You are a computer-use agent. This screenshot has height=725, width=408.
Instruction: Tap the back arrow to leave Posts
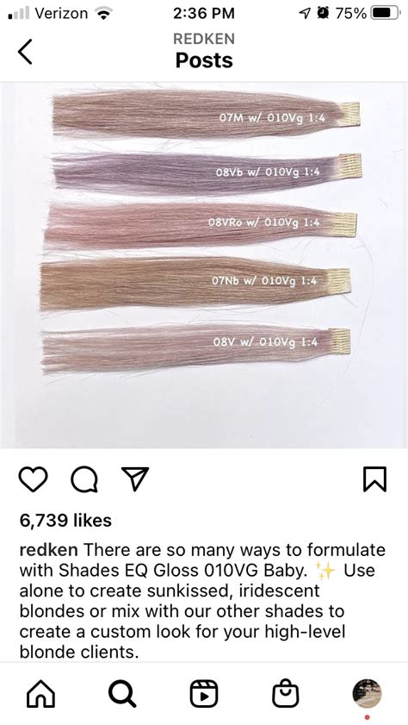pyautogui.click(x=25, y=52)
